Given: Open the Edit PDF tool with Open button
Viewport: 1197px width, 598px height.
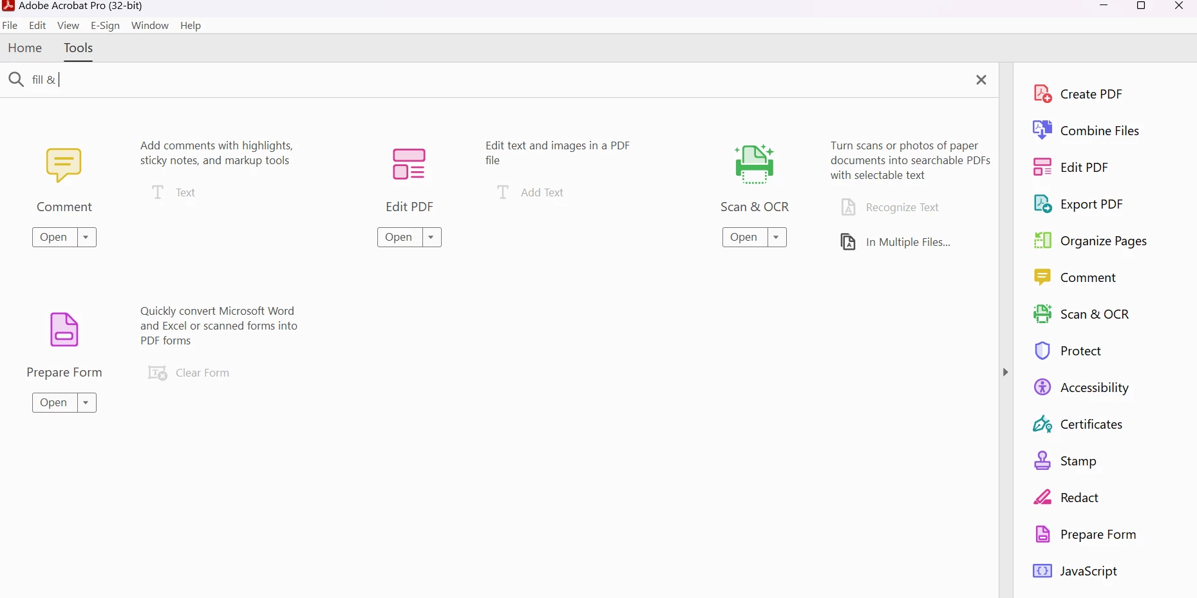Looking at the screenshot, I should (x=399, y=238).
